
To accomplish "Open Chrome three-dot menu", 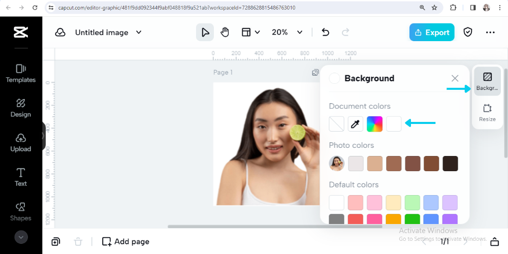I will point(499,8).
